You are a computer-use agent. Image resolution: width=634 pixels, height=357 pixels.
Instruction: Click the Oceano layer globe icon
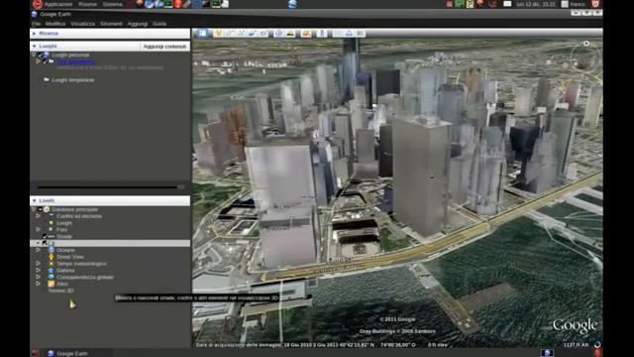tap(52, 250)
